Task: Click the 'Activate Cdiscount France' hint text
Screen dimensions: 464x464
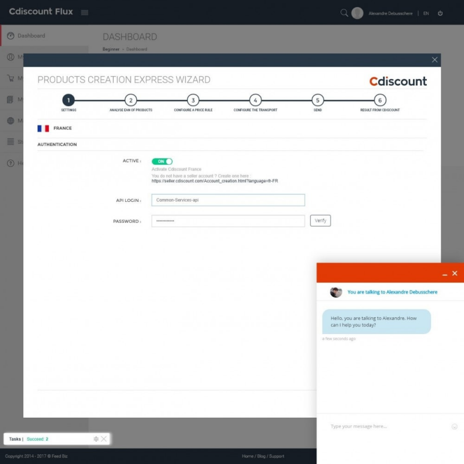Action: [x=176, y=169]
